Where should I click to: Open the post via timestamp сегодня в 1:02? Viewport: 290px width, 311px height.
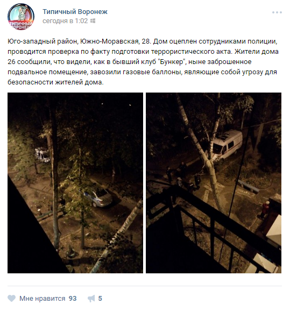pos(65,20)
